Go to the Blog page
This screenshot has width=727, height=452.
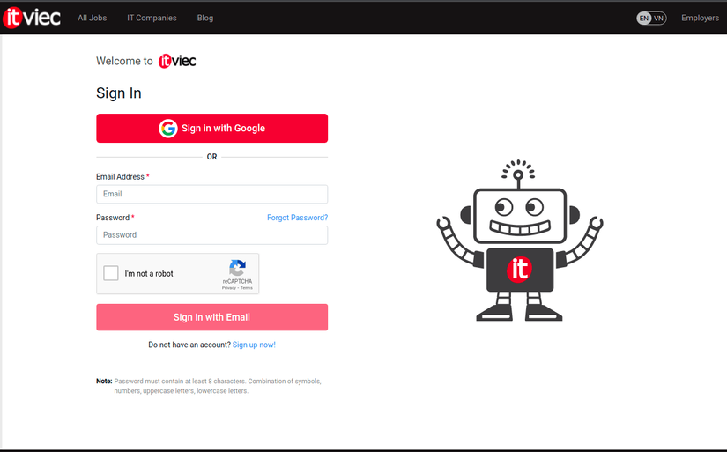(205, 18)
